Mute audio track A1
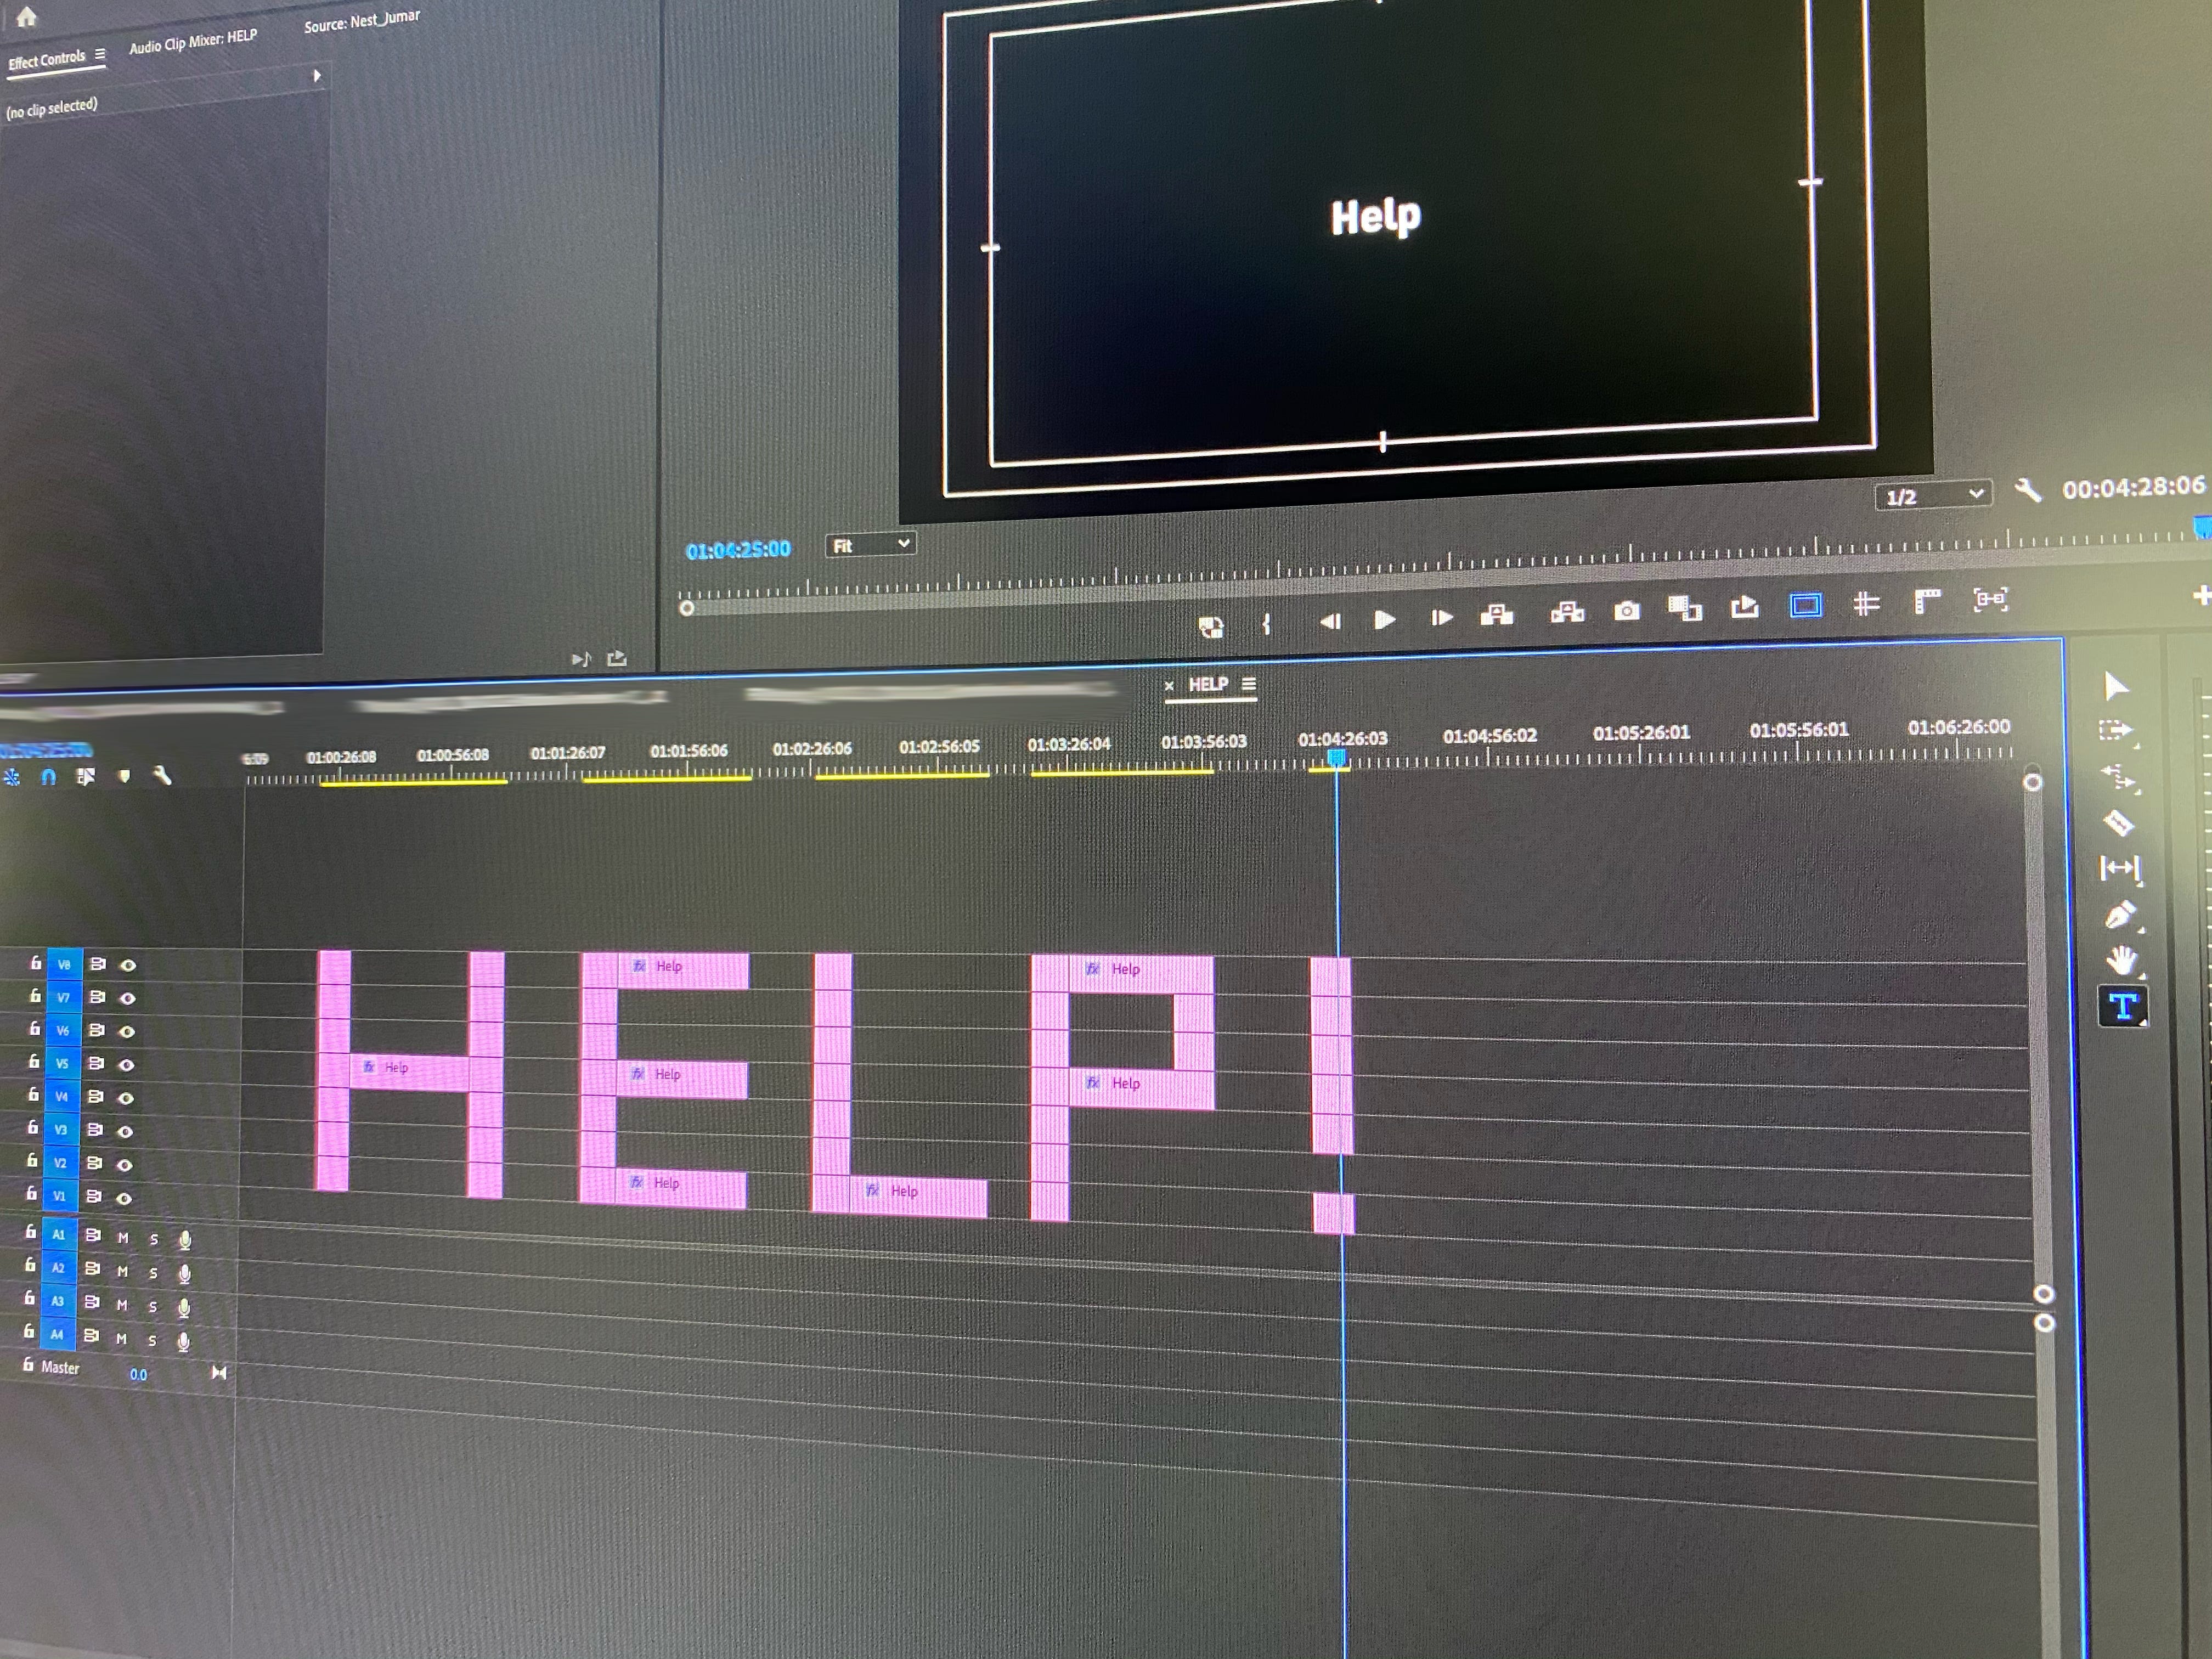Viewport: 2212px width, 1659px height. coord(123,1237)
